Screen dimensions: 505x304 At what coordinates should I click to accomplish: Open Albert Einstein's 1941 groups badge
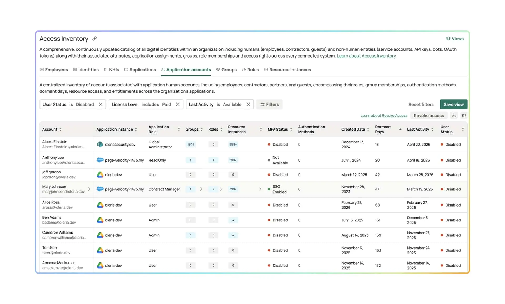pos(190,145)
